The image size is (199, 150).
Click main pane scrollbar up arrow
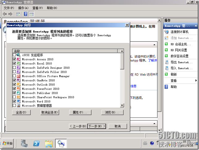159,20
